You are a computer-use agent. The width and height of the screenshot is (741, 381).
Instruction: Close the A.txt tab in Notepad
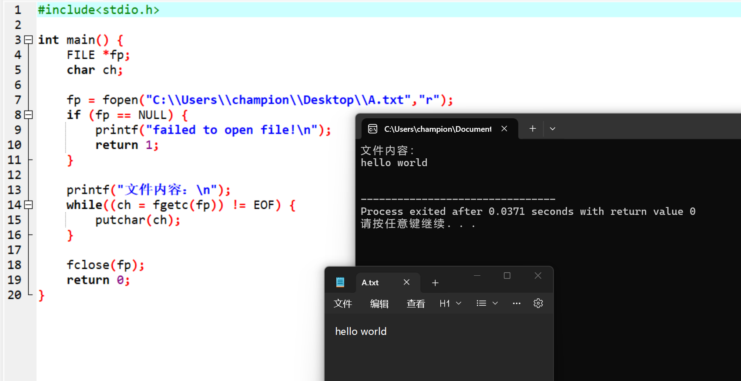pos(406,282)
